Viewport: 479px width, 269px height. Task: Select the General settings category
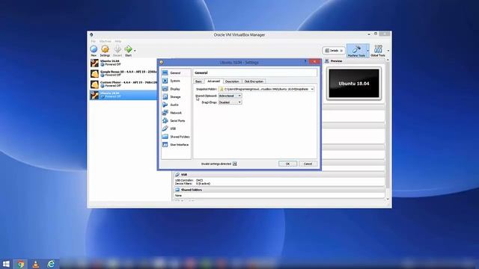point(176,73)
